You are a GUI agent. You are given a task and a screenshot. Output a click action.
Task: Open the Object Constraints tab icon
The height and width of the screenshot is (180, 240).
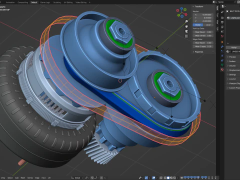tap(222, 60)
